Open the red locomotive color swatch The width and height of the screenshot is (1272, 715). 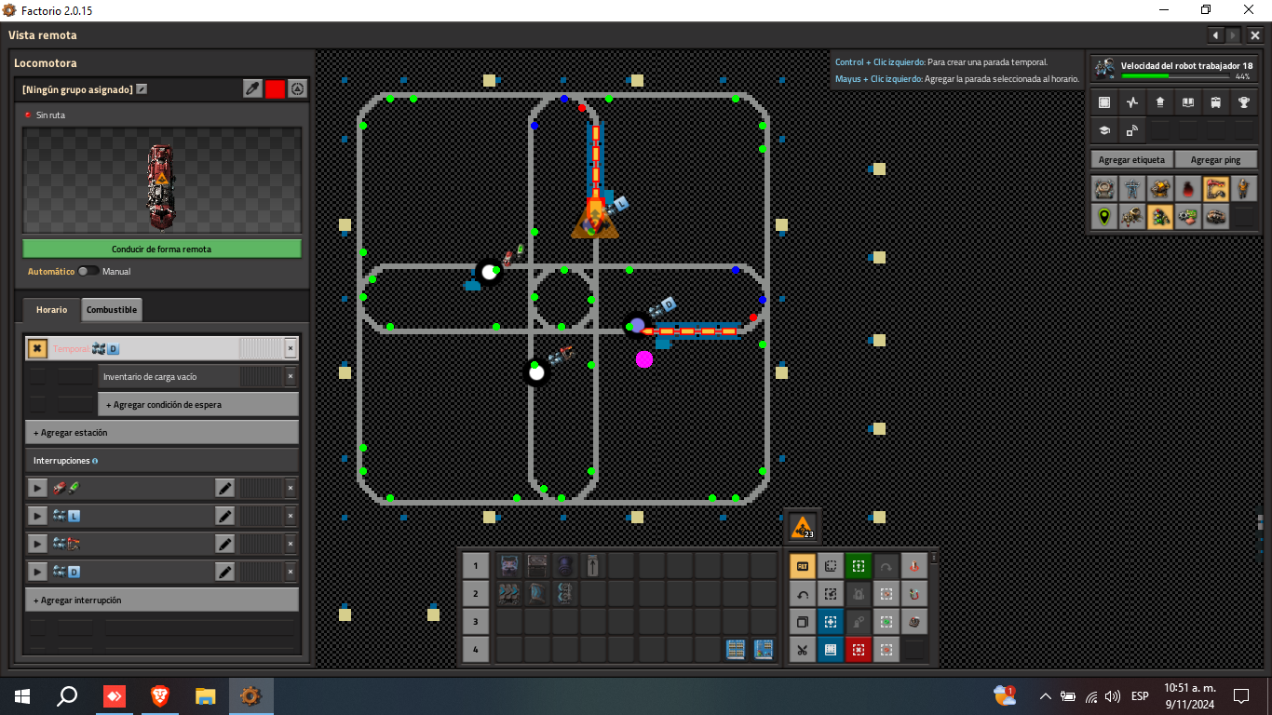[275, 89]
